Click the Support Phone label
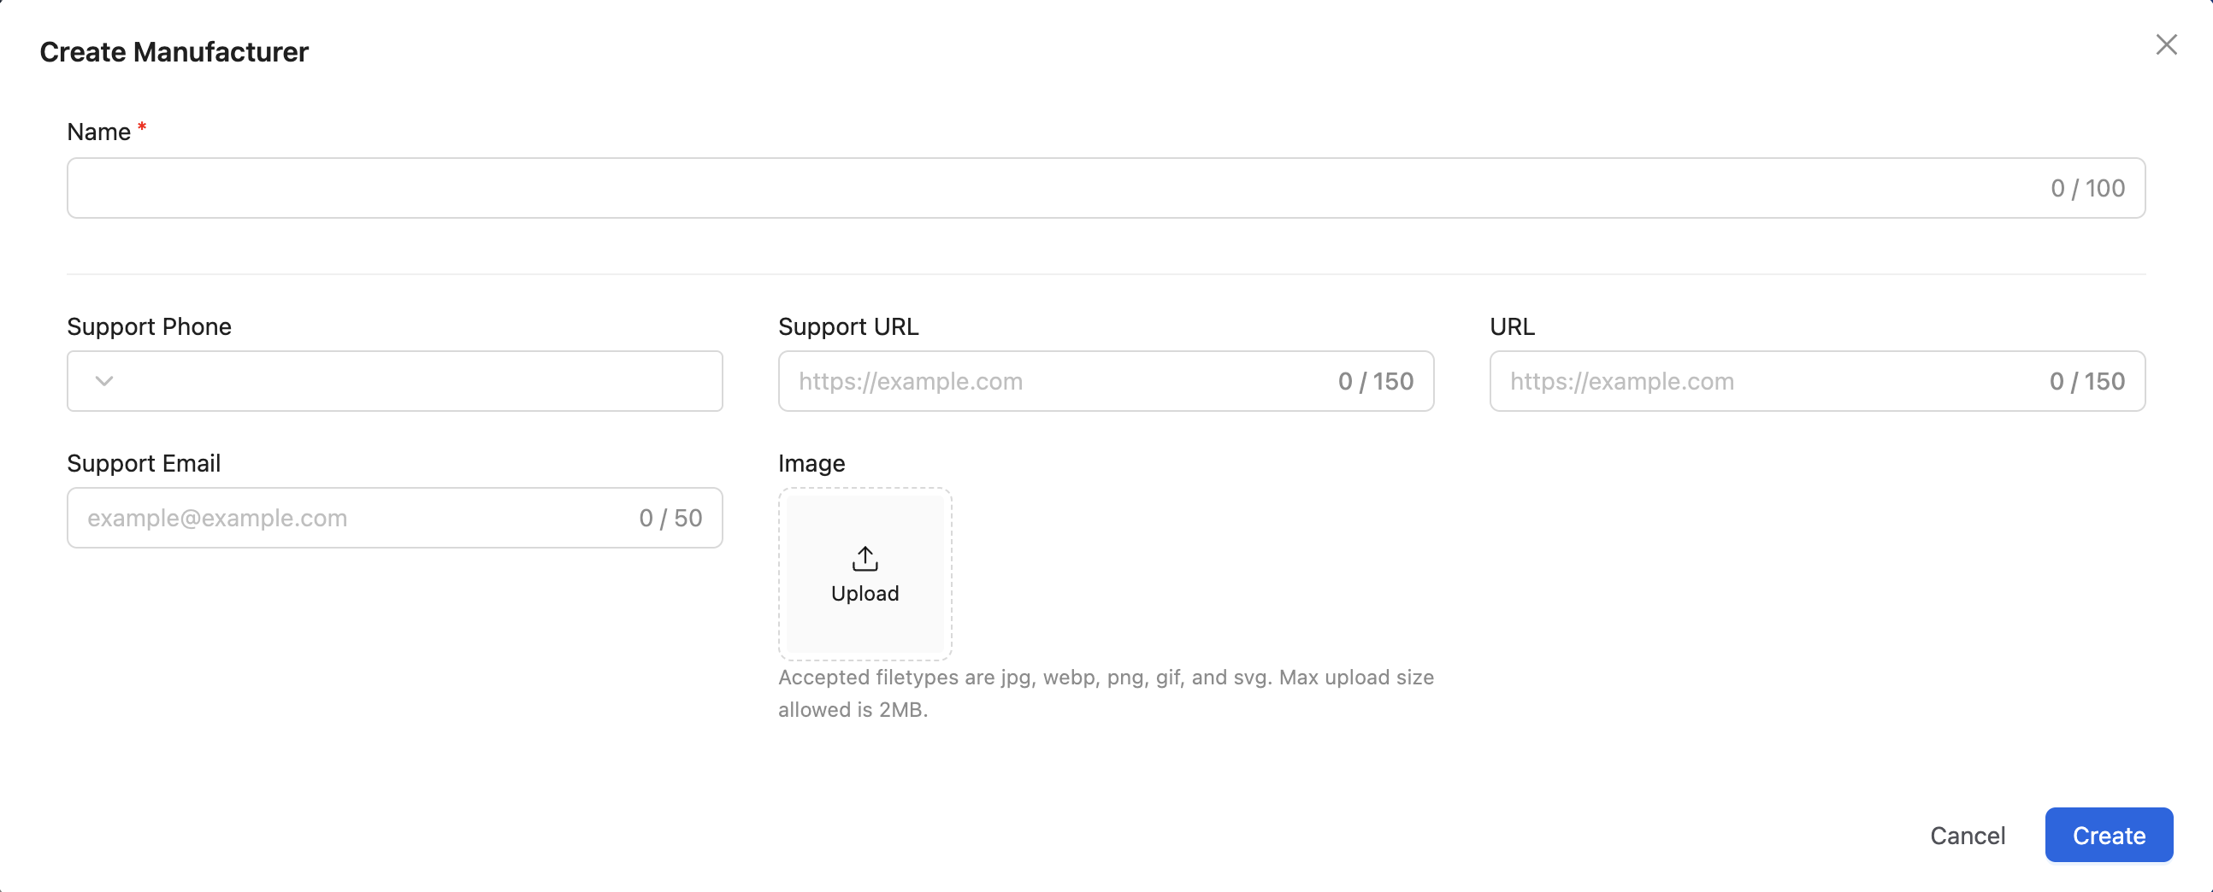This screenshot has height=892, width=2213. pyautogui.click(x=150, y=327)
